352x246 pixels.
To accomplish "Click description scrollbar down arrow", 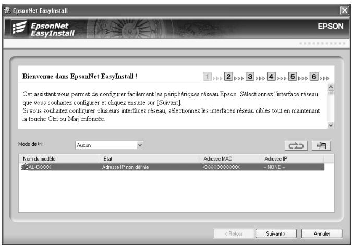I will pos(331,125).
